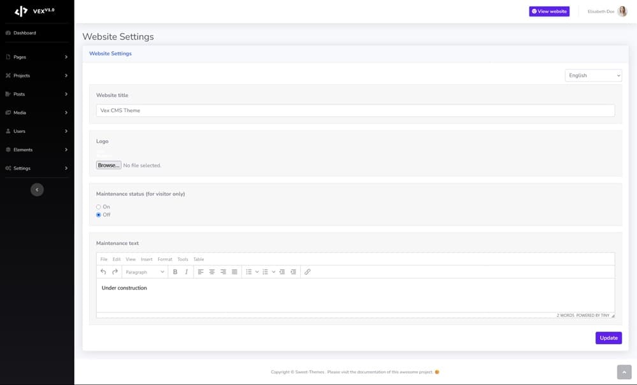The height and width of the screenshot is (385, 637).
Task: Open the Format menu in the editor
Action: 165,260
